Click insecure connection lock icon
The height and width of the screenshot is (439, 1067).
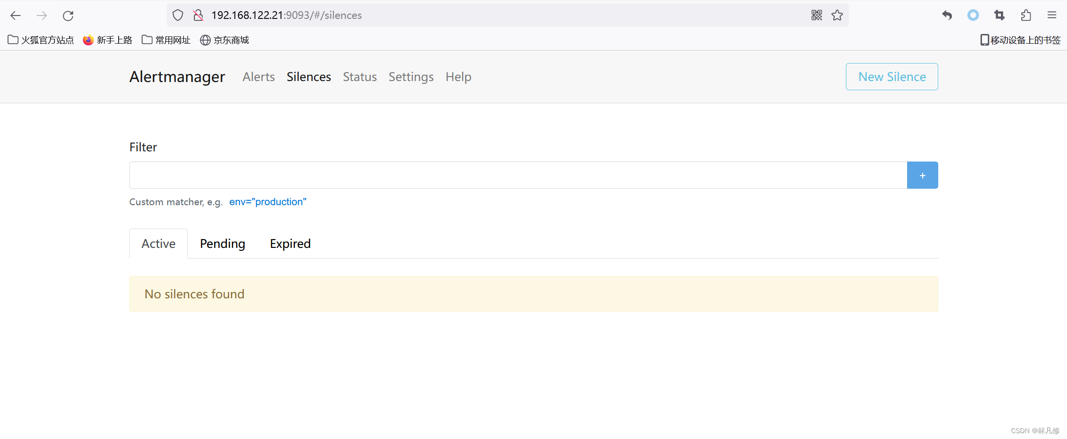pyautogui.click(x=198, y=15)
